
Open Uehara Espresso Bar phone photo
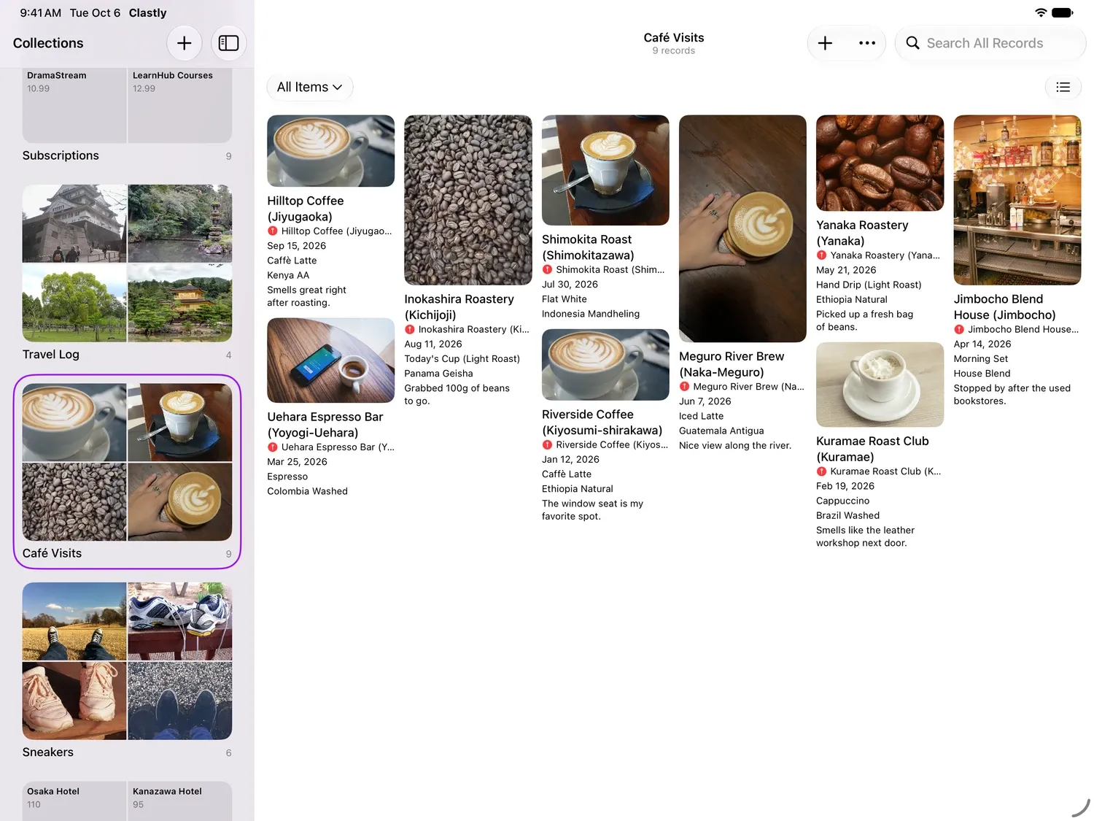click(x=330, y=361)
